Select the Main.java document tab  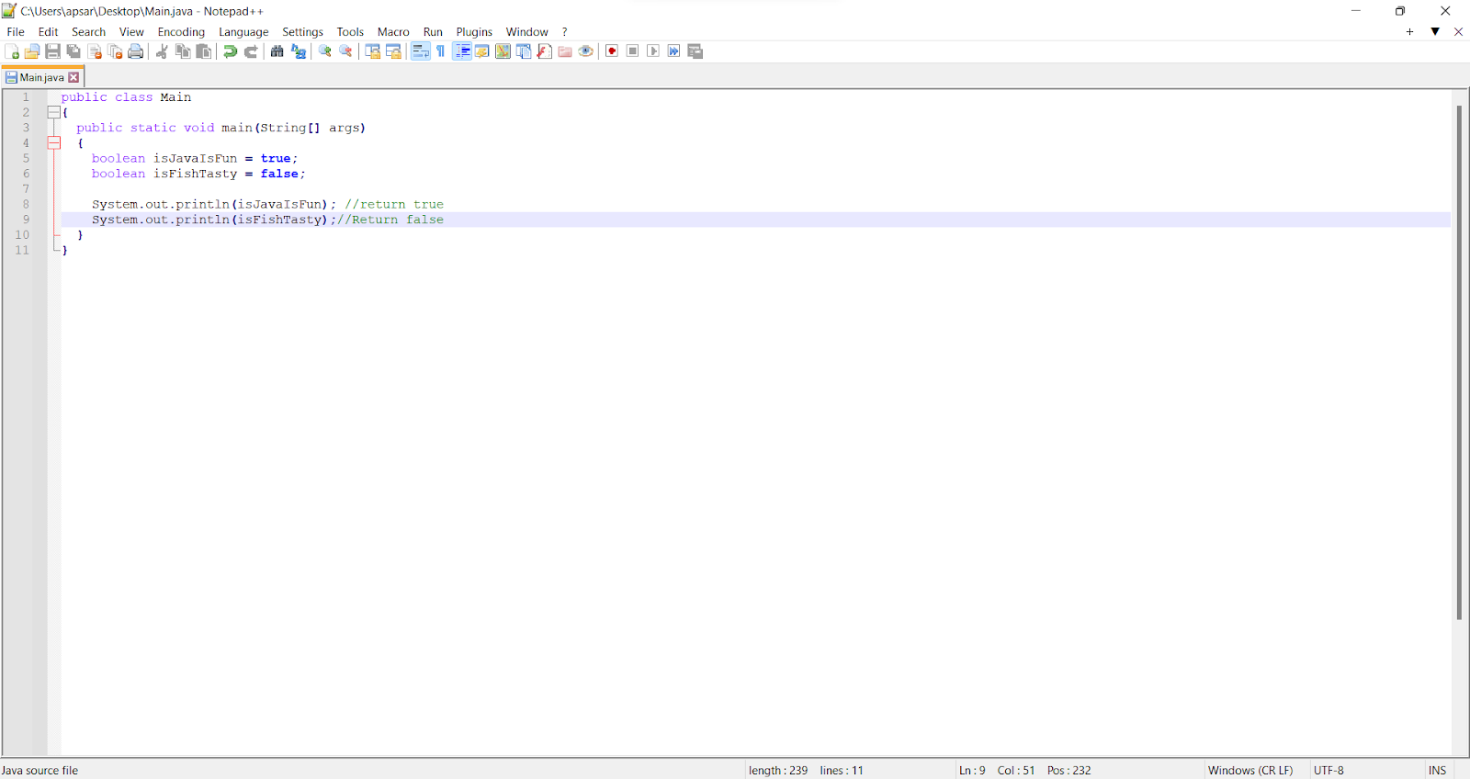[x=42, y=78]
